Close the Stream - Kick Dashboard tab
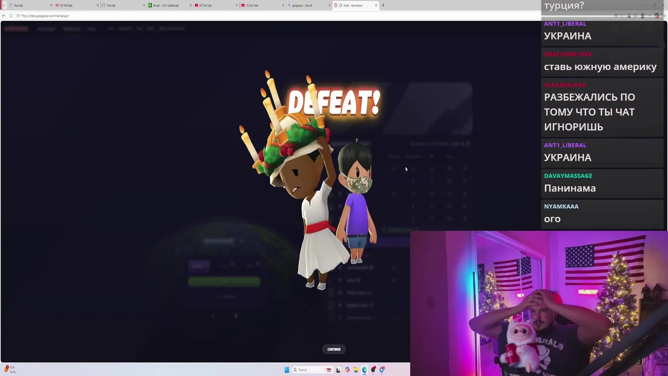 pos(190,5)
